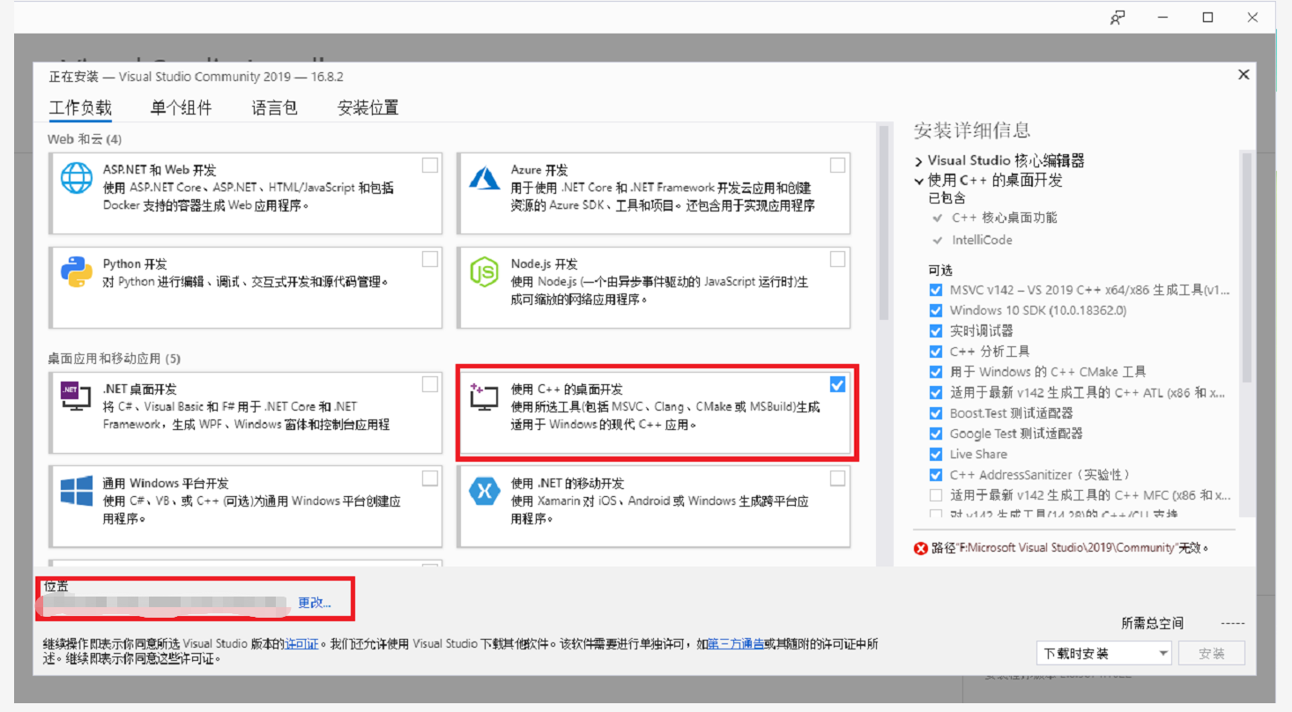This screenshot has height=712, width=1292.
Task: Click the 安装 button
Action: pos(1212,653)
